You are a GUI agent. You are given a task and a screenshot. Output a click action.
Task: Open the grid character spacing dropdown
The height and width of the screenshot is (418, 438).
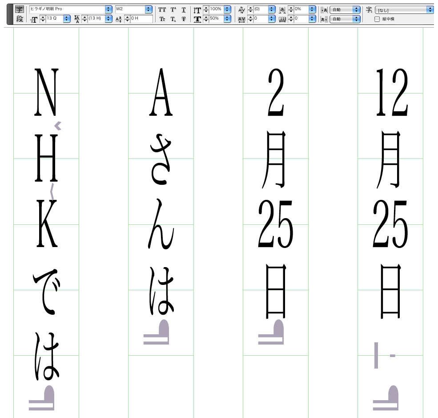[312, 19]
